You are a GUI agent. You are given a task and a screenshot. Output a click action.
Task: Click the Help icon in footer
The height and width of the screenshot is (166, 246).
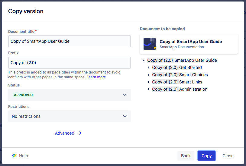(x=14, y=156)
